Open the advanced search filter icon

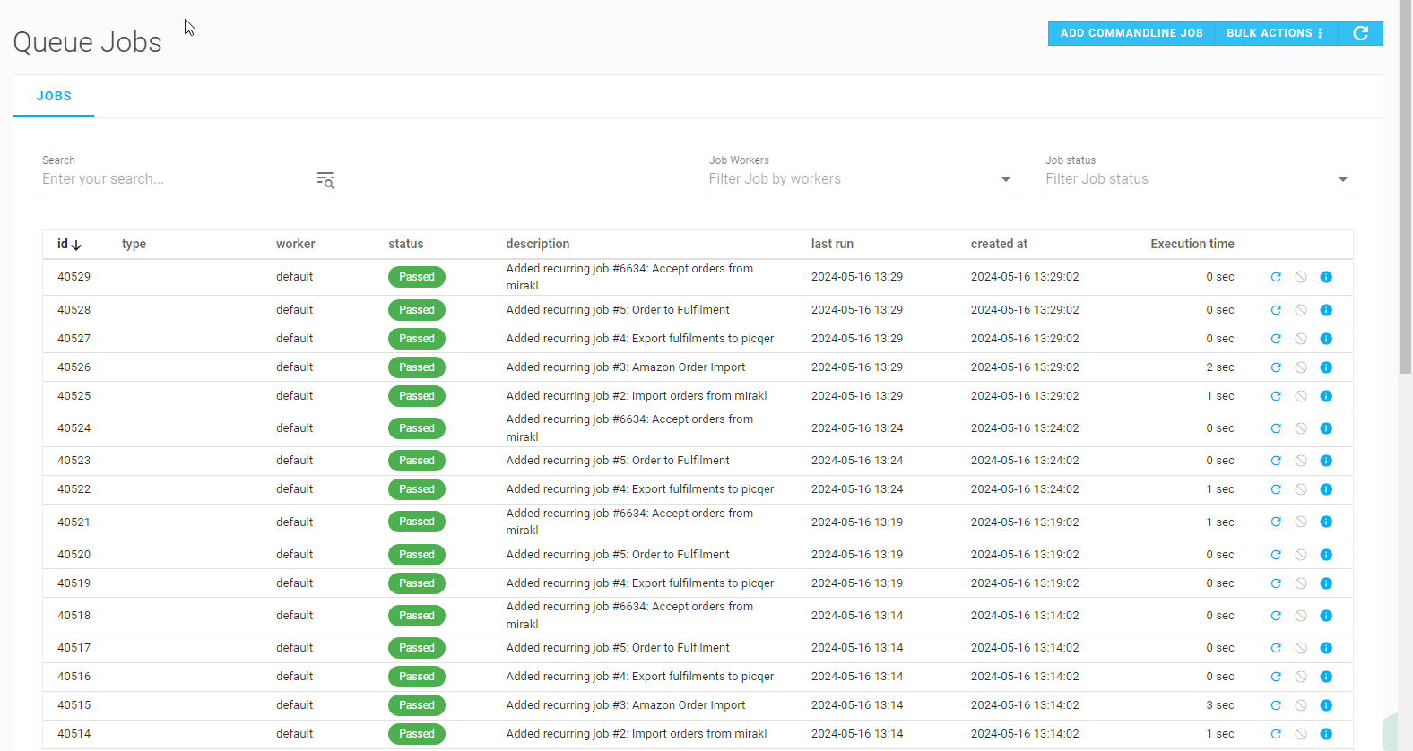pyautogui.click(x=325, y=179)
